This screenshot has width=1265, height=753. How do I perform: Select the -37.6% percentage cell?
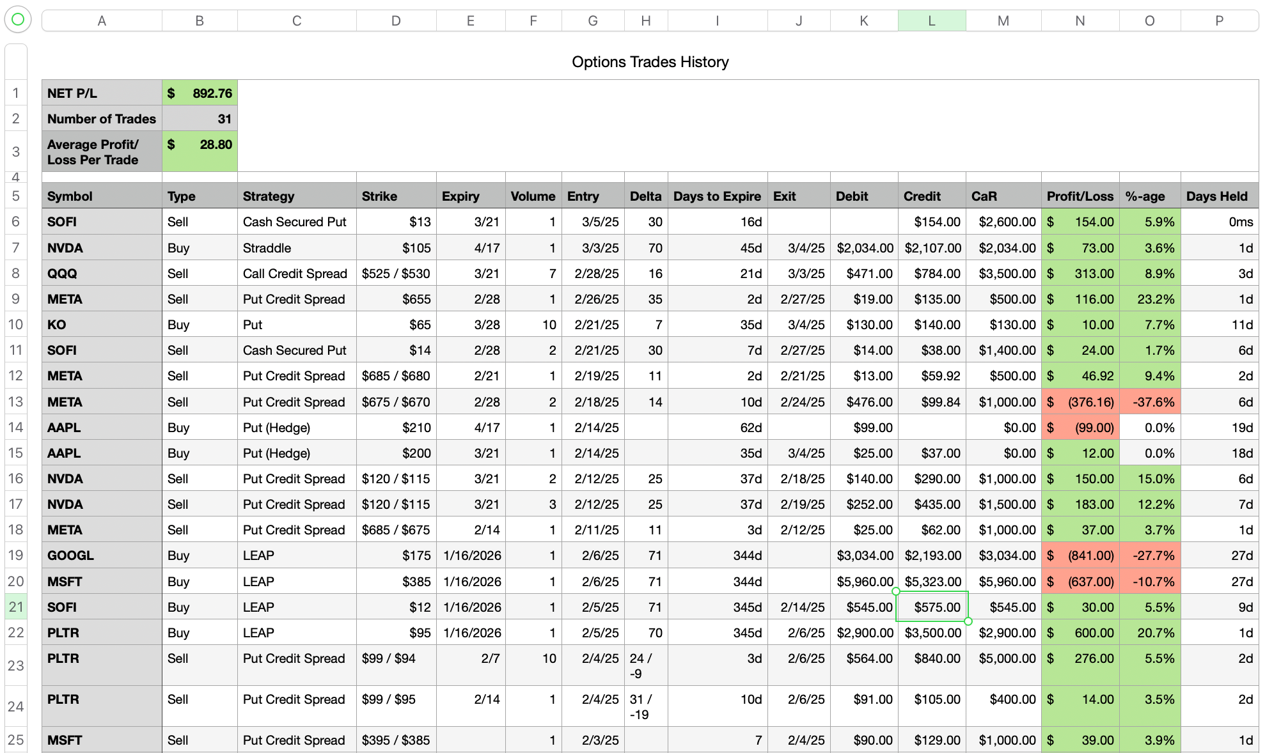point(1150,402)
